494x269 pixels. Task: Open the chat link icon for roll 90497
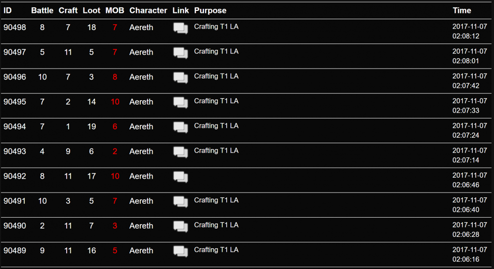[x=180, y=53]
